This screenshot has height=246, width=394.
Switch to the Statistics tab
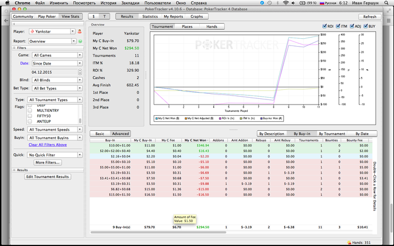[x=150, y=17]
